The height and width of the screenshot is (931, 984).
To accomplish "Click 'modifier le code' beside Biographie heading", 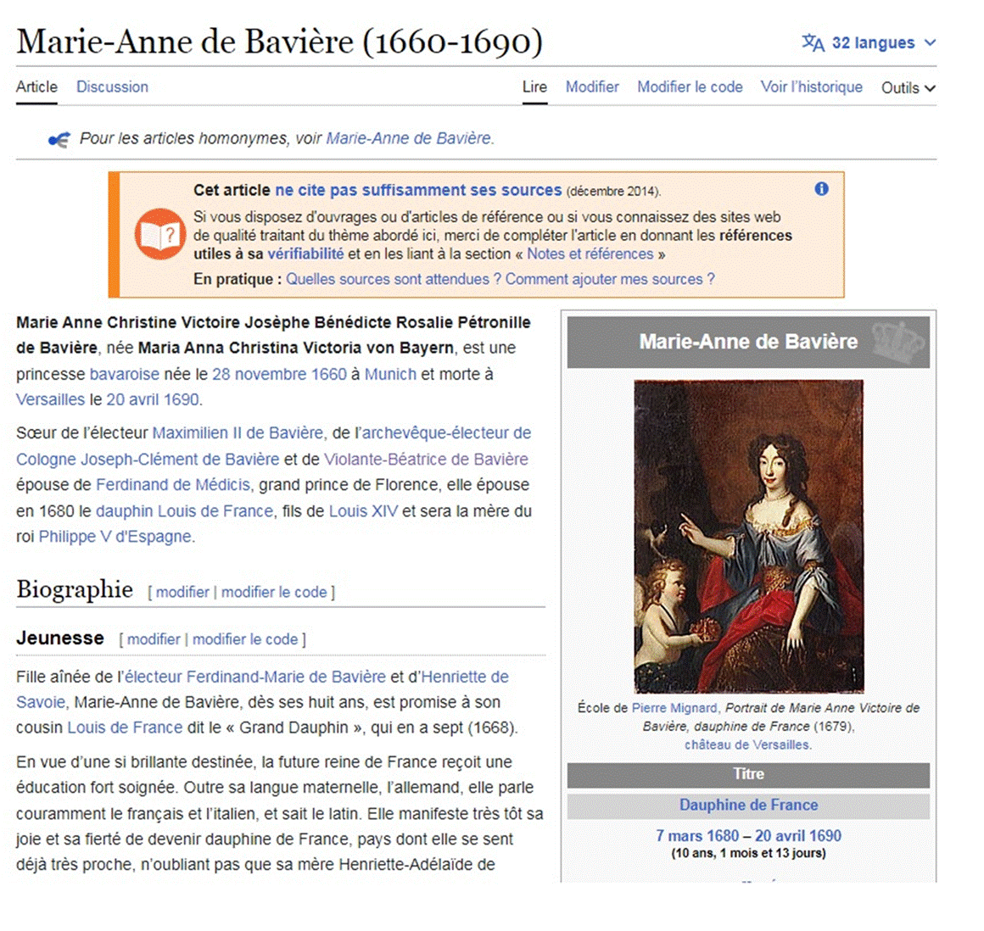I will click(x=274, y=592).
